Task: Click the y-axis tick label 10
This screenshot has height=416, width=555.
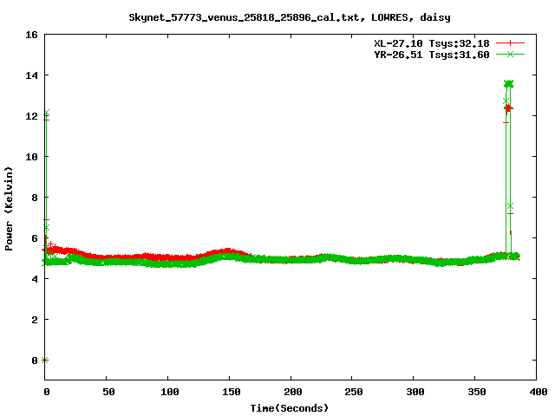Action: coord(31,157)
